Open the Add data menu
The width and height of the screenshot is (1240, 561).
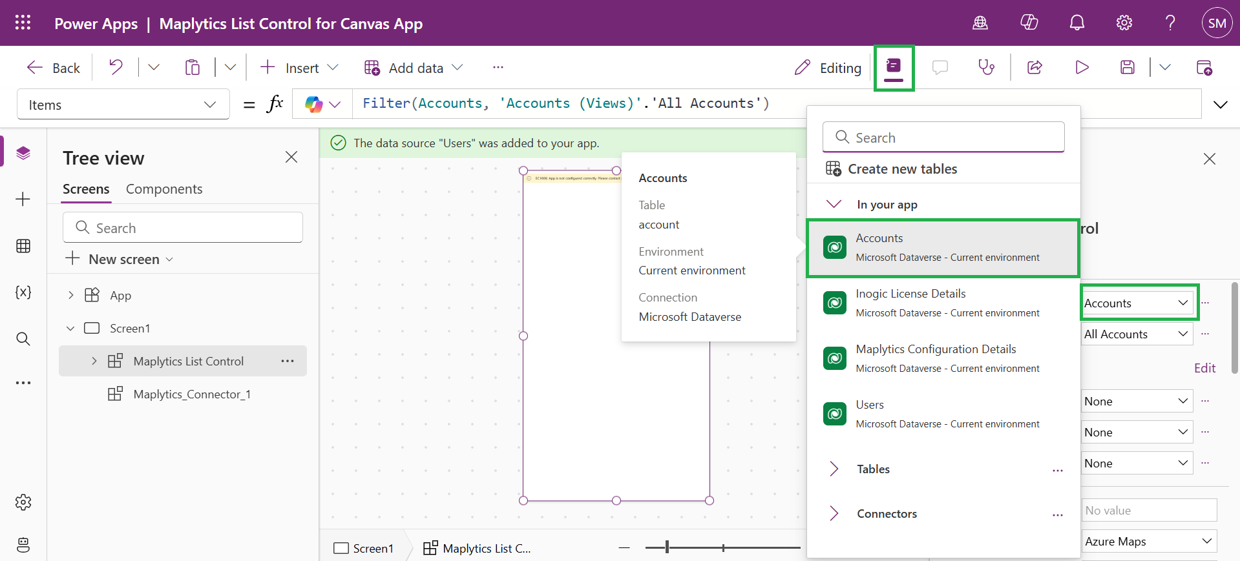[414, 67]
